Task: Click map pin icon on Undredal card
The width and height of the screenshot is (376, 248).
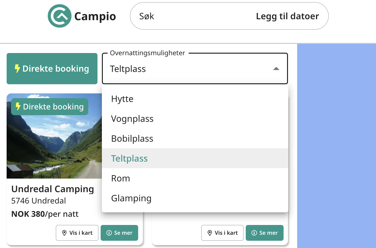Action: click(64, 233)
